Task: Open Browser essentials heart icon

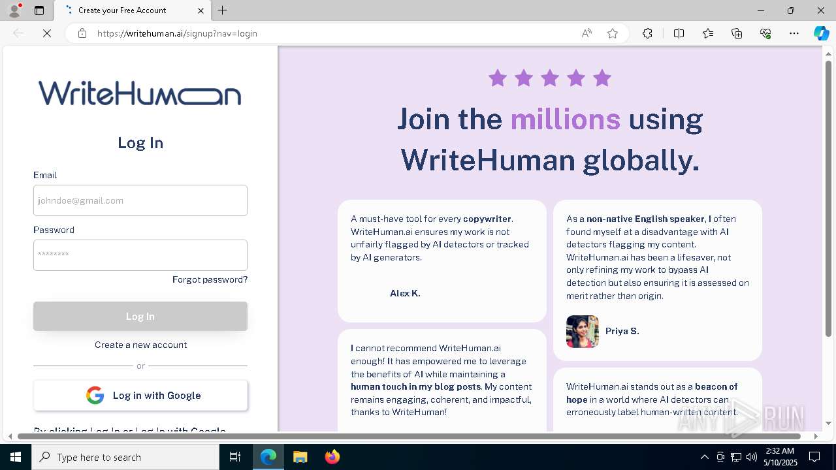Action: [x=765, y=33]
